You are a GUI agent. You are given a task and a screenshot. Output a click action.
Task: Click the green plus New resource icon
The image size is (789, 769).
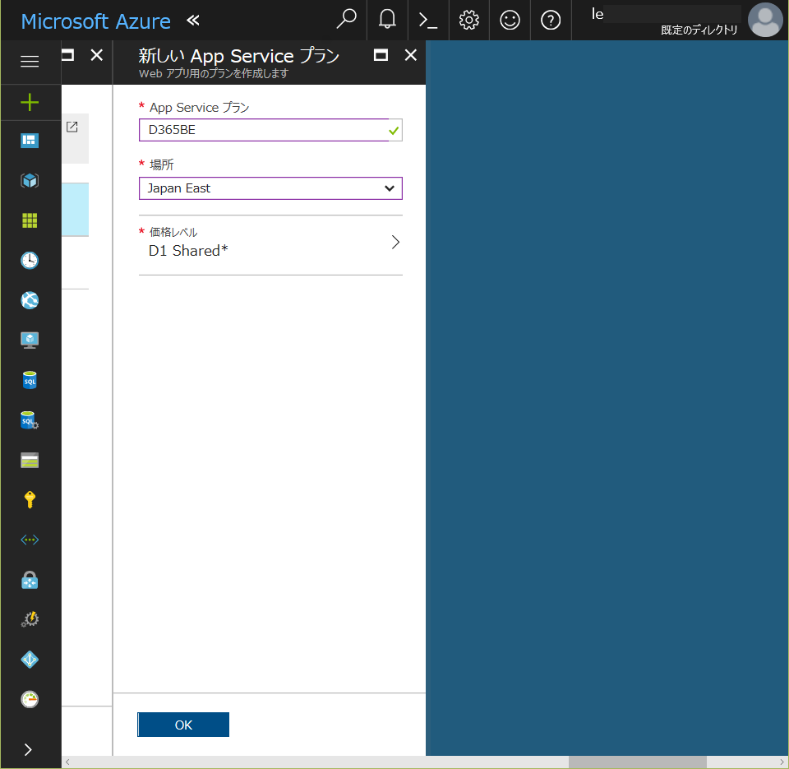coord(30,102)
